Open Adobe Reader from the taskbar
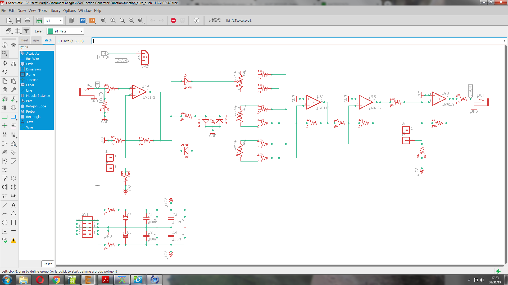The image size is (508, 285). coord(106,280)
